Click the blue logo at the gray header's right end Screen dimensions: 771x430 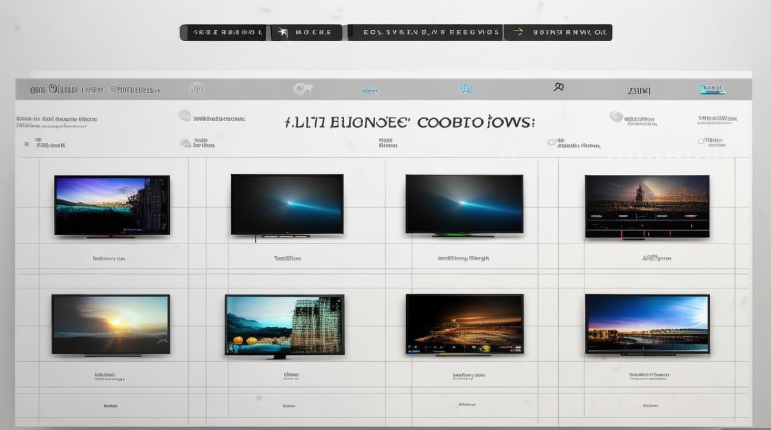[712, 89]
